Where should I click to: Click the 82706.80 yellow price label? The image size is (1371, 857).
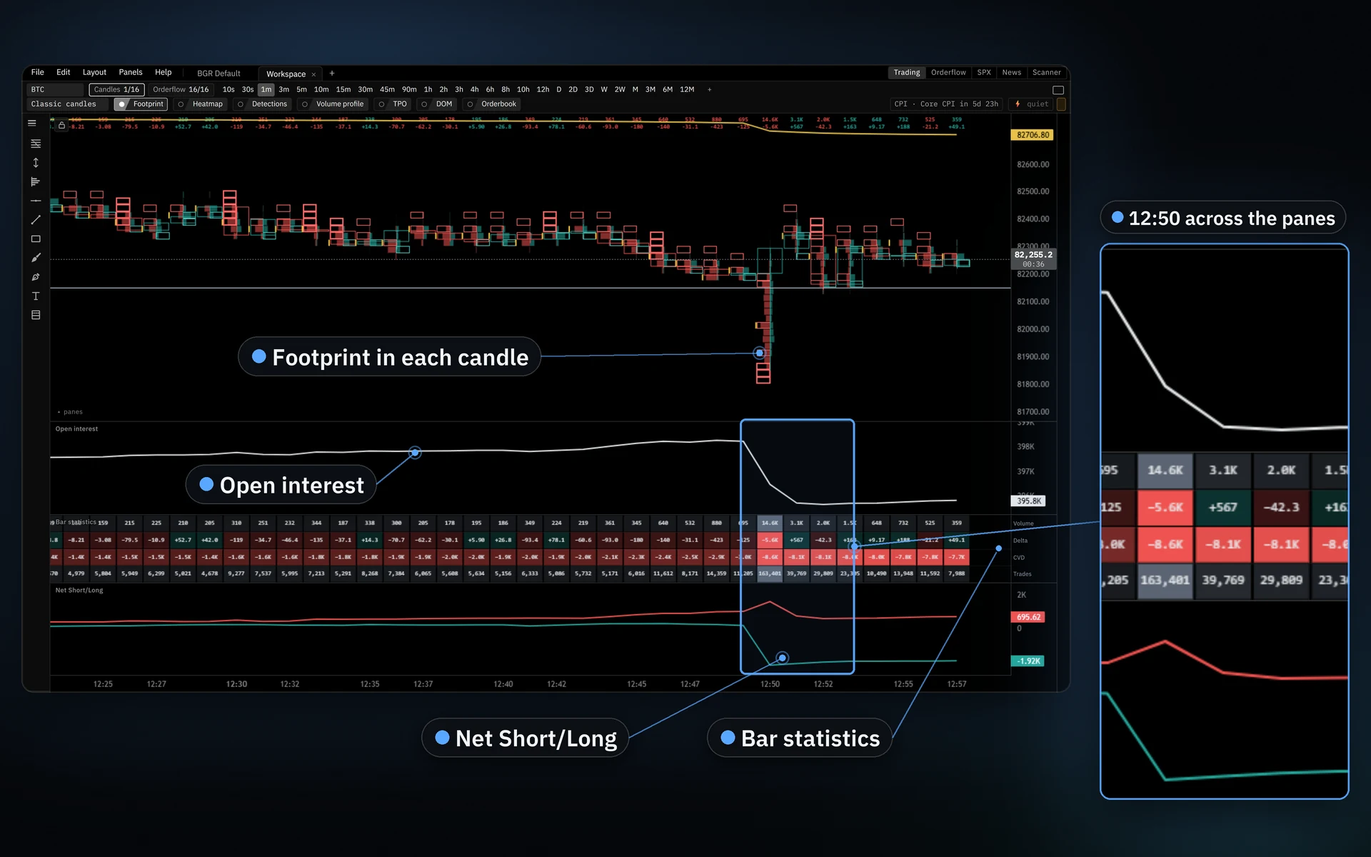[x=1033, y=135]
